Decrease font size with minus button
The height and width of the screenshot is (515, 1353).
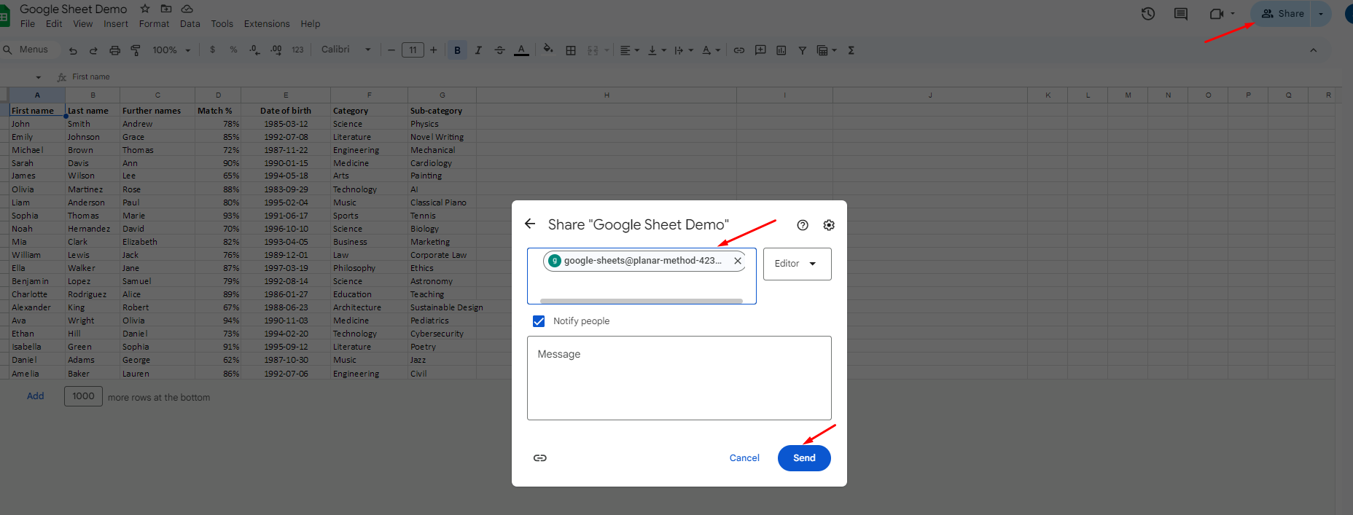click(391, 50)
